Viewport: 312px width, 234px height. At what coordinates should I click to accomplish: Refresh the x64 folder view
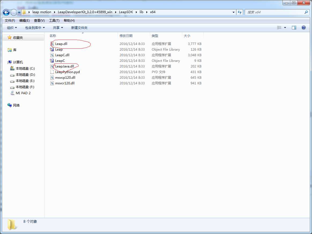point(240,12)
